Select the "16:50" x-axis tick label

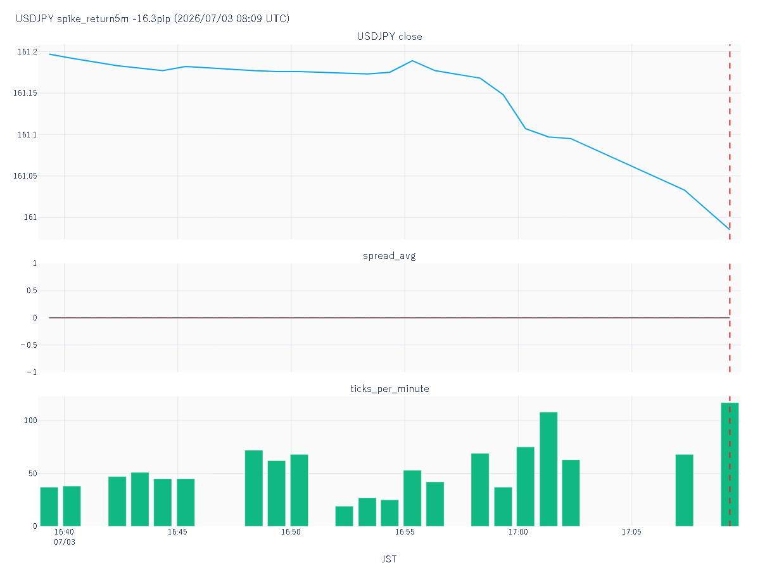[x=291, y=533]
